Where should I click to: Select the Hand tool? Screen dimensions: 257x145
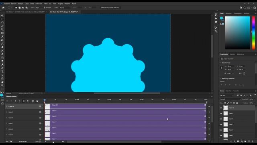[x=2, y=82]
